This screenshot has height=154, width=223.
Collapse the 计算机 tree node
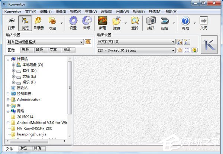point(8,59)
